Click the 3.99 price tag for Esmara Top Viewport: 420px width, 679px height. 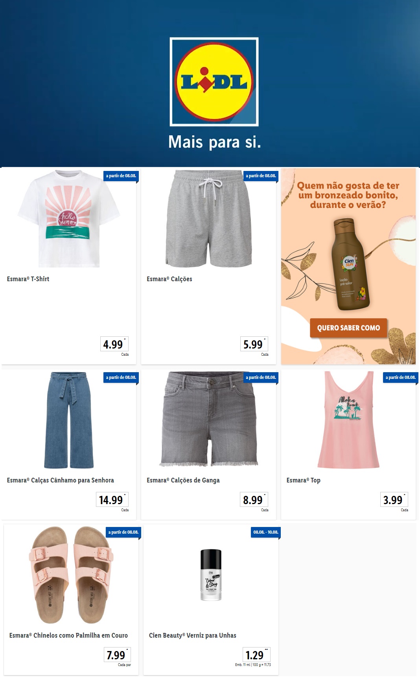[x=394, y=499]
